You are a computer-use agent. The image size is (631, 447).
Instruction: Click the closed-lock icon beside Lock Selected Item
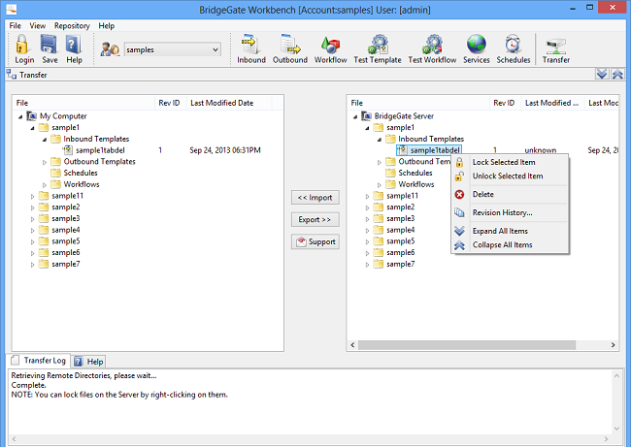459,162
